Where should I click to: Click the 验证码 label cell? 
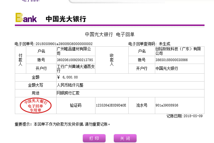click(x=76, y=105)
